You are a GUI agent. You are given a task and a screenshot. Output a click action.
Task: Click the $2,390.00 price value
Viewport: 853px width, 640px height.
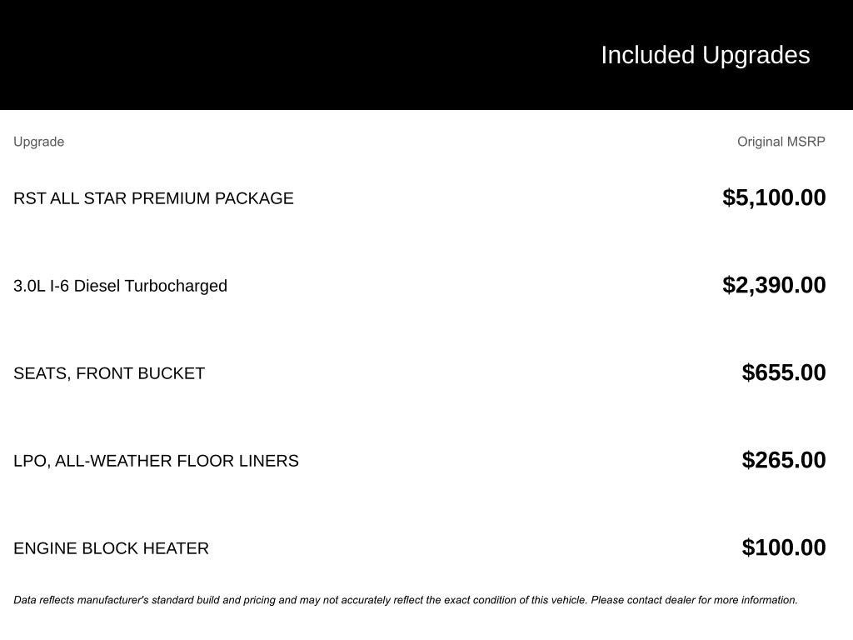pos(774,285)
